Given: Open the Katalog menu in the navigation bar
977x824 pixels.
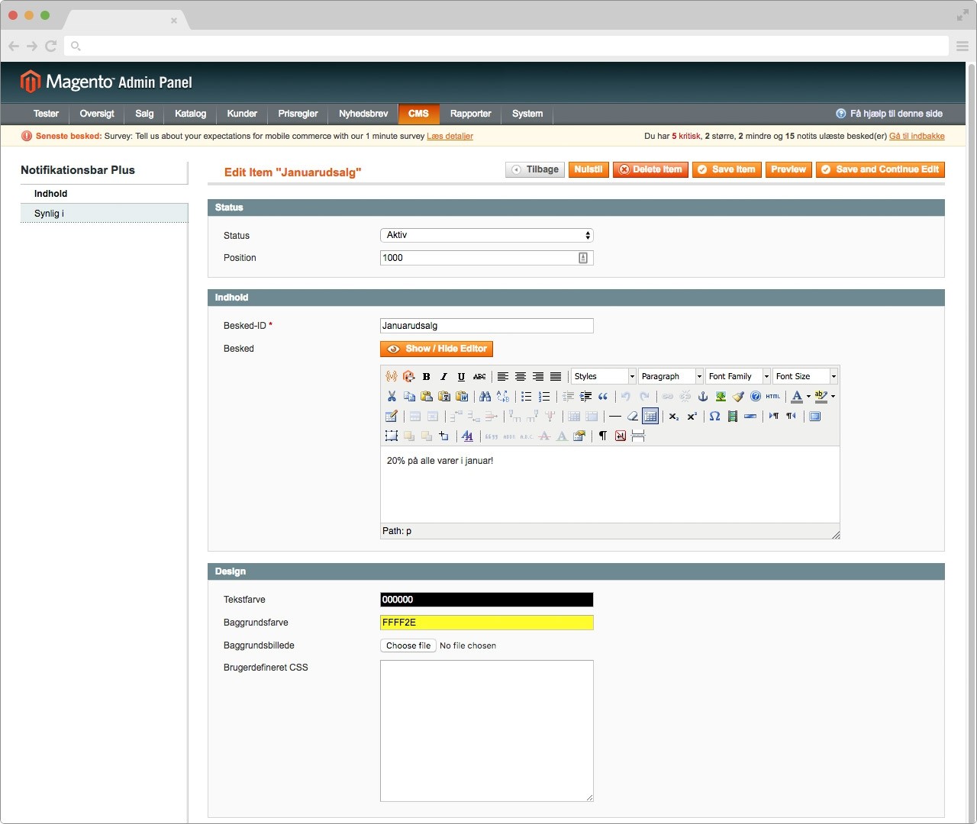Looking at the screenshot, I should [190, 114].
